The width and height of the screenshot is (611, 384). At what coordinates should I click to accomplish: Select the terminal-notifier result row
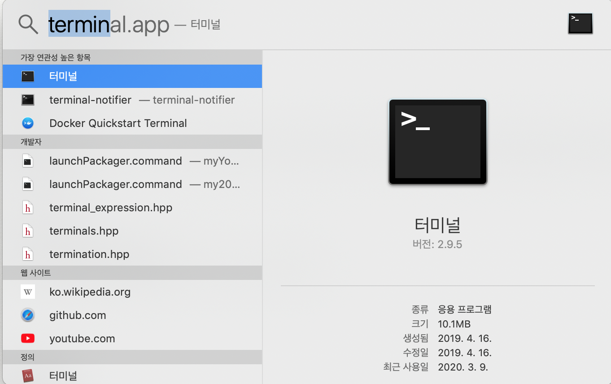pos(132,100)
